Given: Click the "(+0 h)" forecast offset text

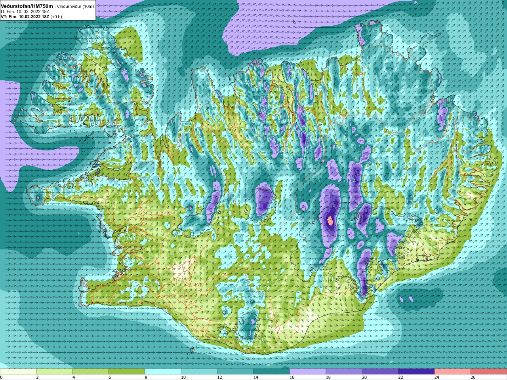Looking at the screenshot, I should 56,17.
